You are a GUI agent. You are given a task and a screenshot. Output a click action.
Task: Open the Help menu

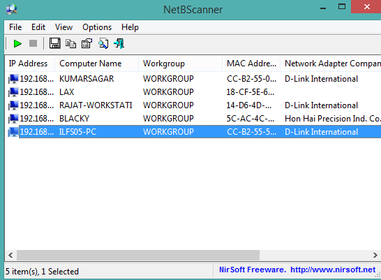pyautogui.click(x=130, y=27)
